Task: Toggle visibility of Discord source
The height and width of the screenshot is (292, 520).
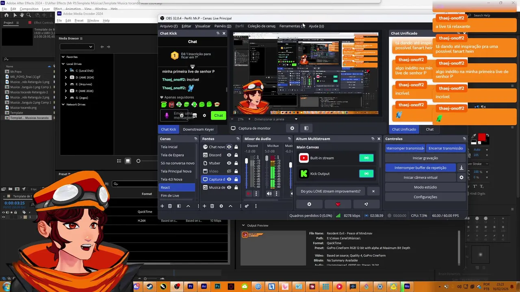Action: pos(229,155)
